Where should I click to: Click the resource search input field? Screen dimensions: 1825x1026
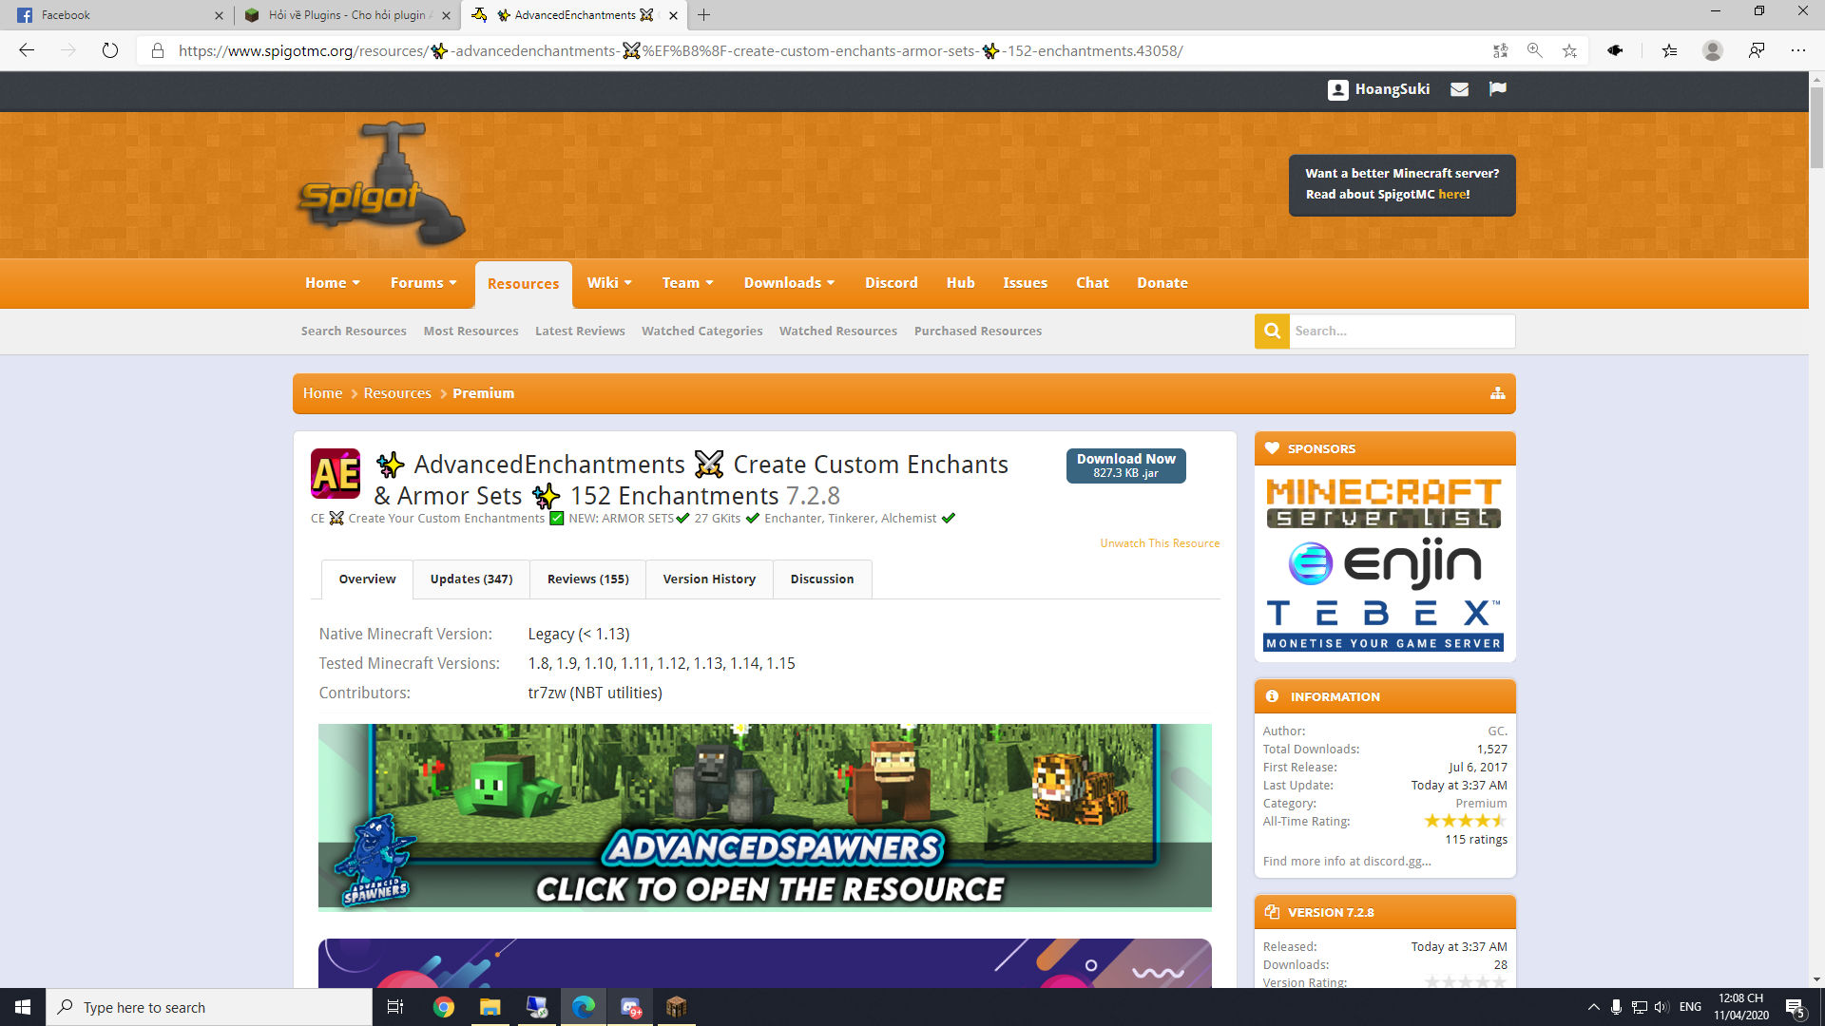click(x=1401, y=331)
